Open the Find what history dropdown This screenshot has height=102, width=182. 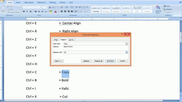127,44
